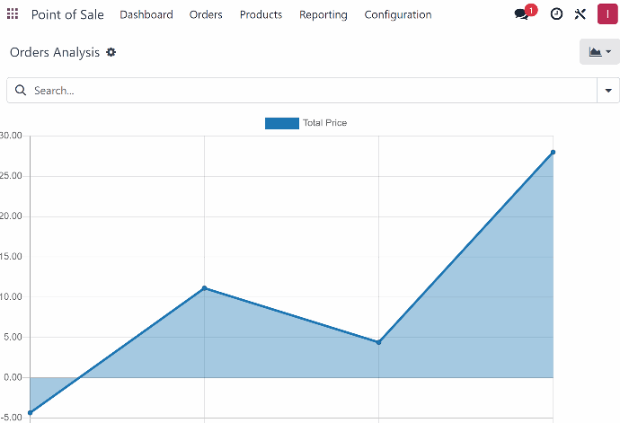Open the user avatar menu
The width and height of the screenshot is (620, 423).
pyautogui.click(x=607, y=13)
